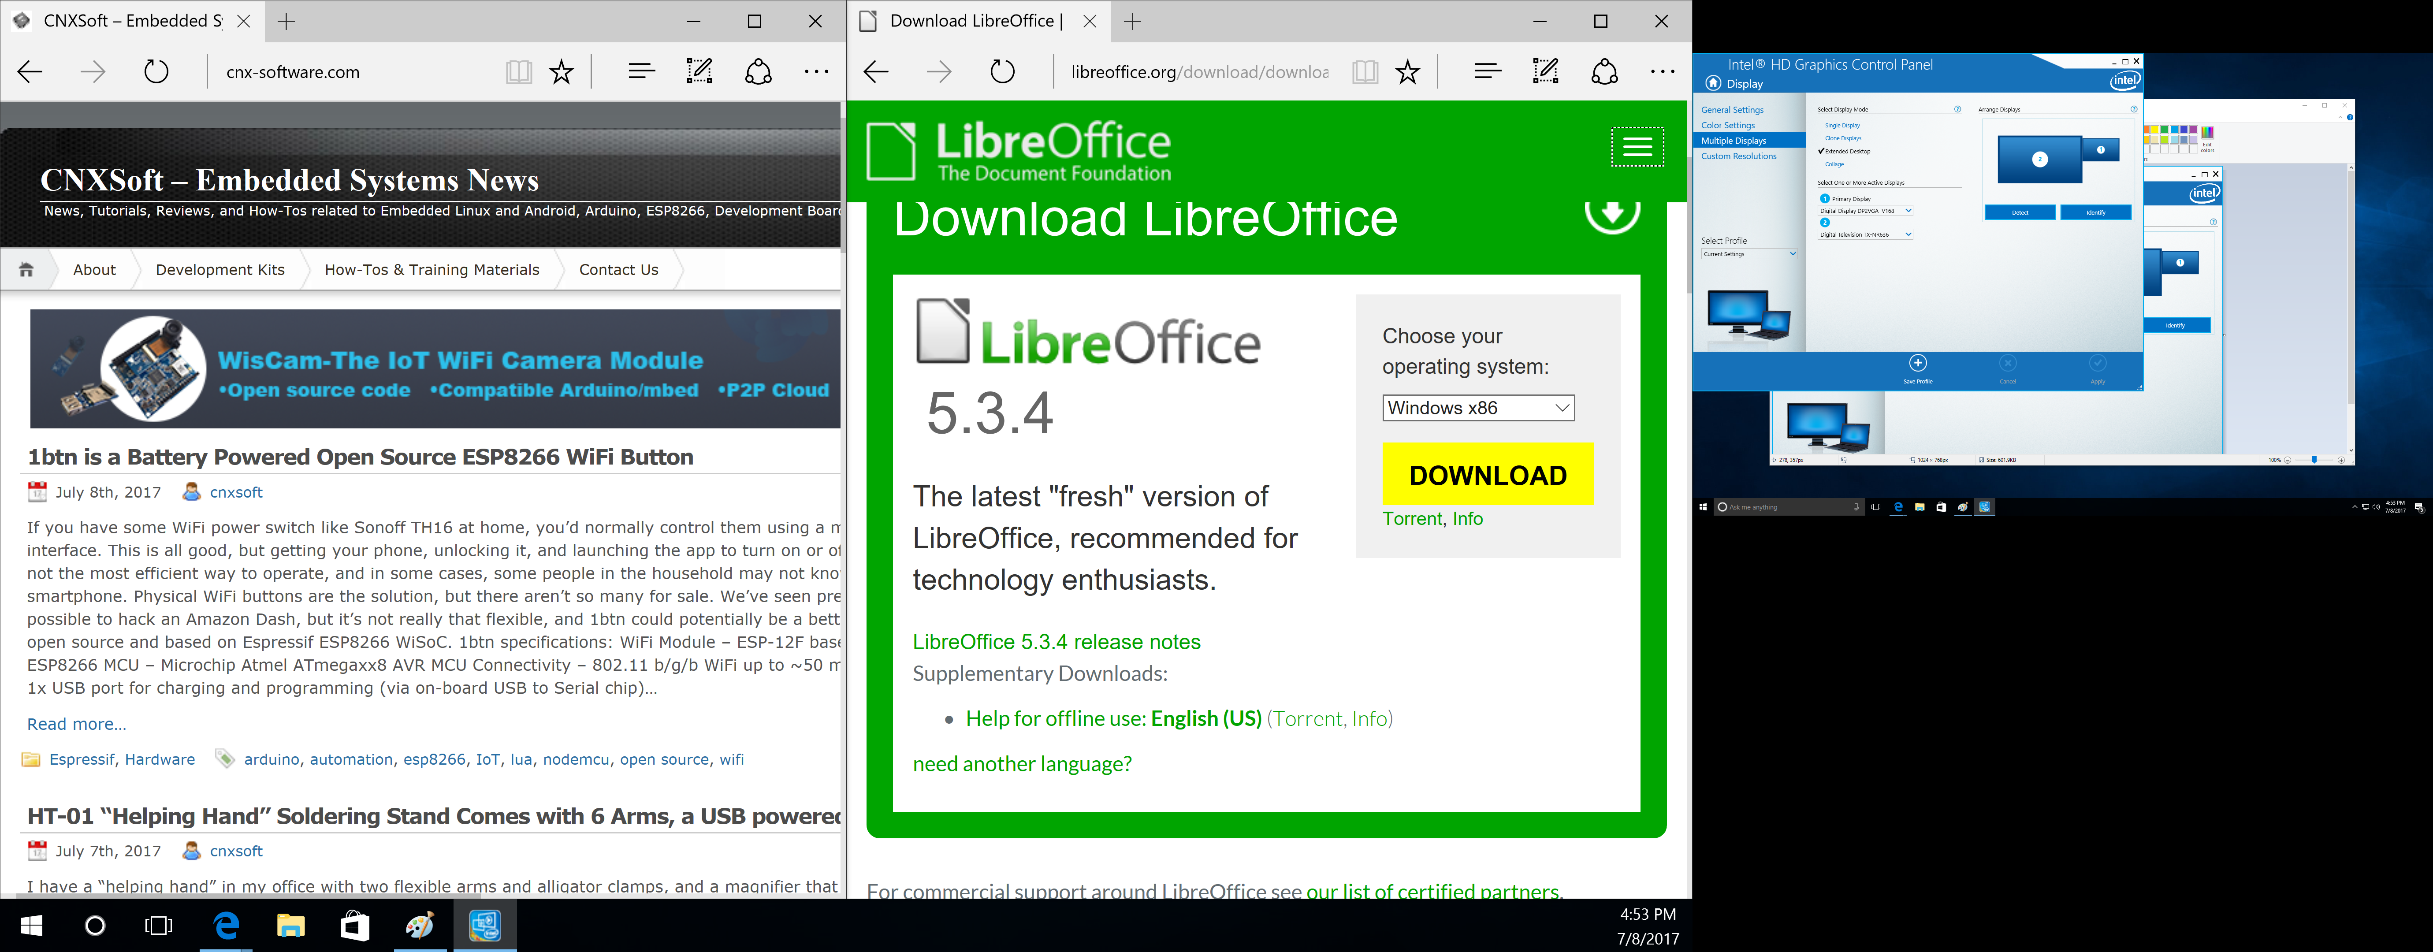Viewport: 2433px width, 952px height.
Task: Click Cortana circle on the large taskbar
Action: coord(95,926)
